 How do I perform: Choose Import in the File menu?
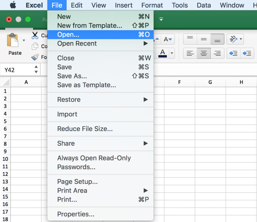[100, 114]
